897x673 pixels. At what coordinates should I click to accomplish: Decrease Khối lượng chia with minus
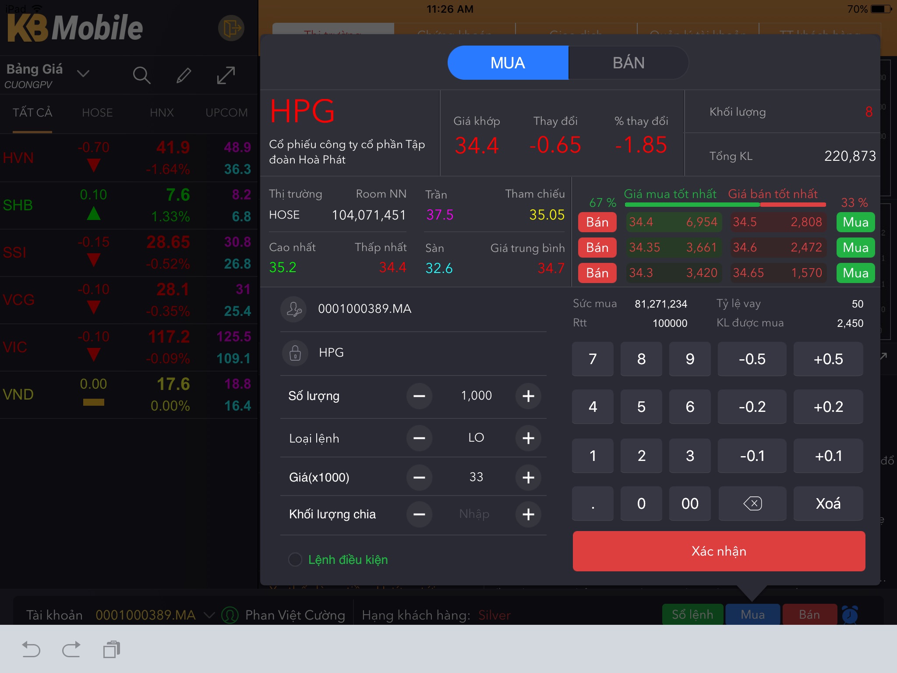[419, 514]
